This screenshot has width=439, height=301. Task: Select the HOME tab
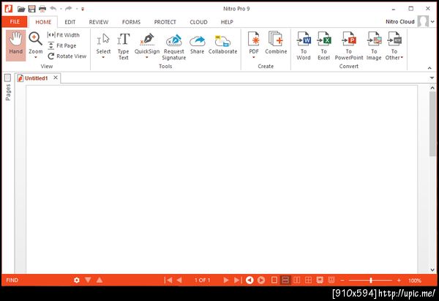point(43,22)
